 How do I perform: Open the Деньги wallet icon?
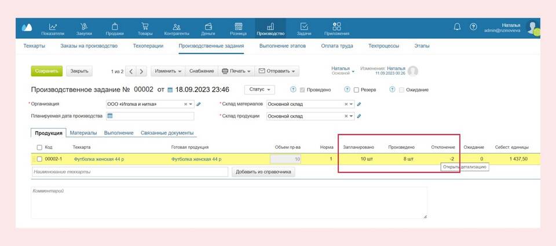coord(209,27)
